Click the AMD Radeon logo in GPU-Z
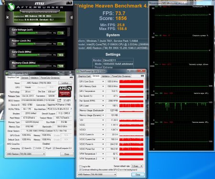This screenshot has height=179, width=215. [65, 91]
